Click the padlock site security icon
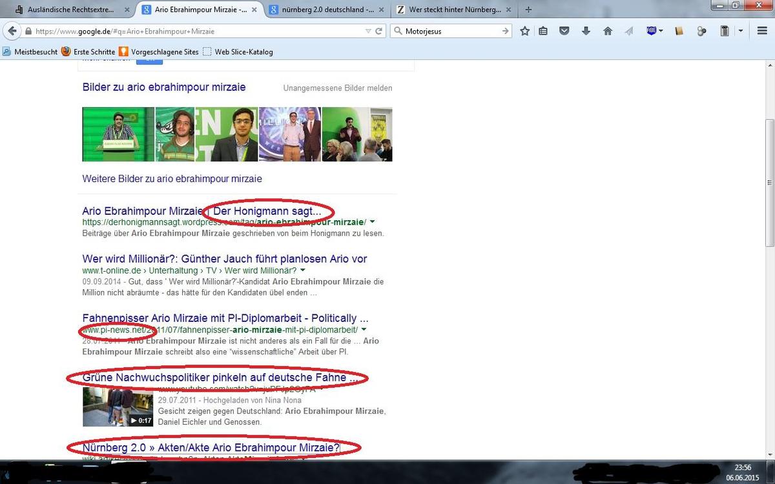Viewport: 775px width, 484px height. [28, 31]
